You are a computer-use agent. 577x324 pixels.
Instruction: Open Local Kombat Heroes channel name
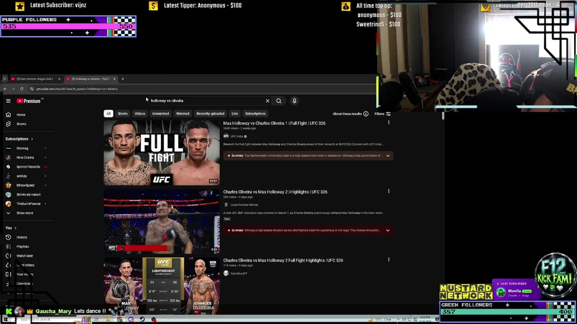(x=244, y=205)
